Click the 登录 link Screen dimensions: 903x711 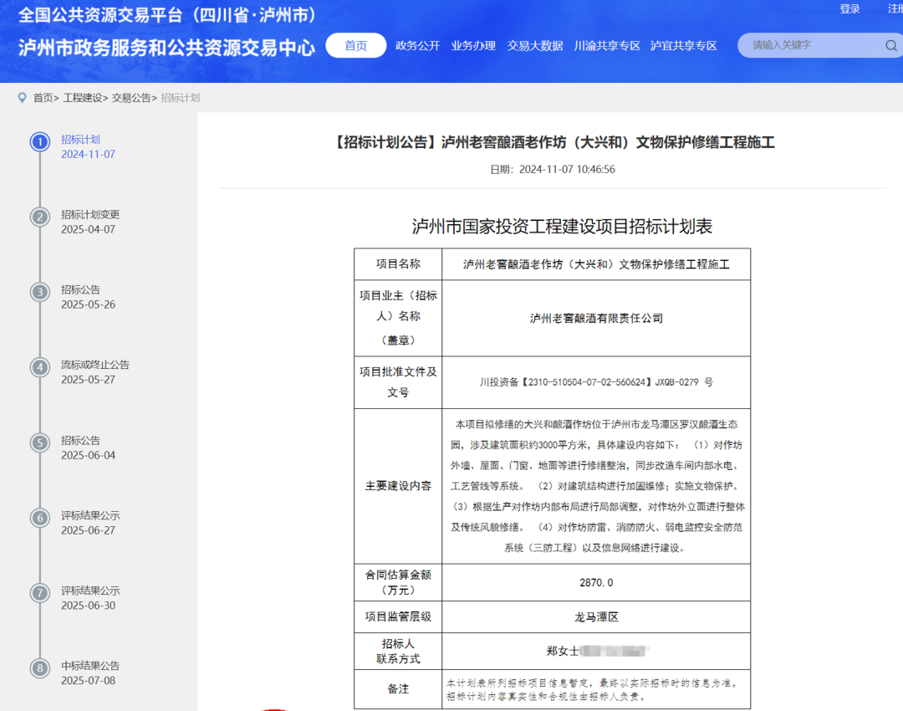pyautogui.click(x=849, y=8)
